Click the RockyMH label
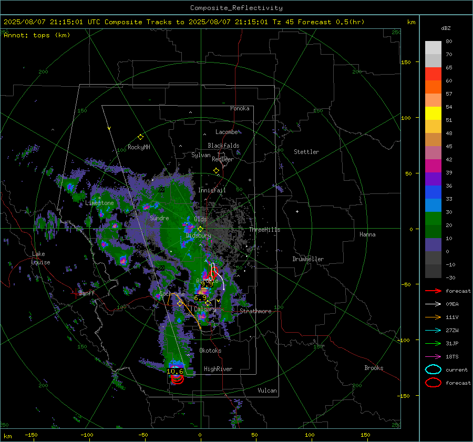Screen dimensions: 473x442 coord(139,147)
